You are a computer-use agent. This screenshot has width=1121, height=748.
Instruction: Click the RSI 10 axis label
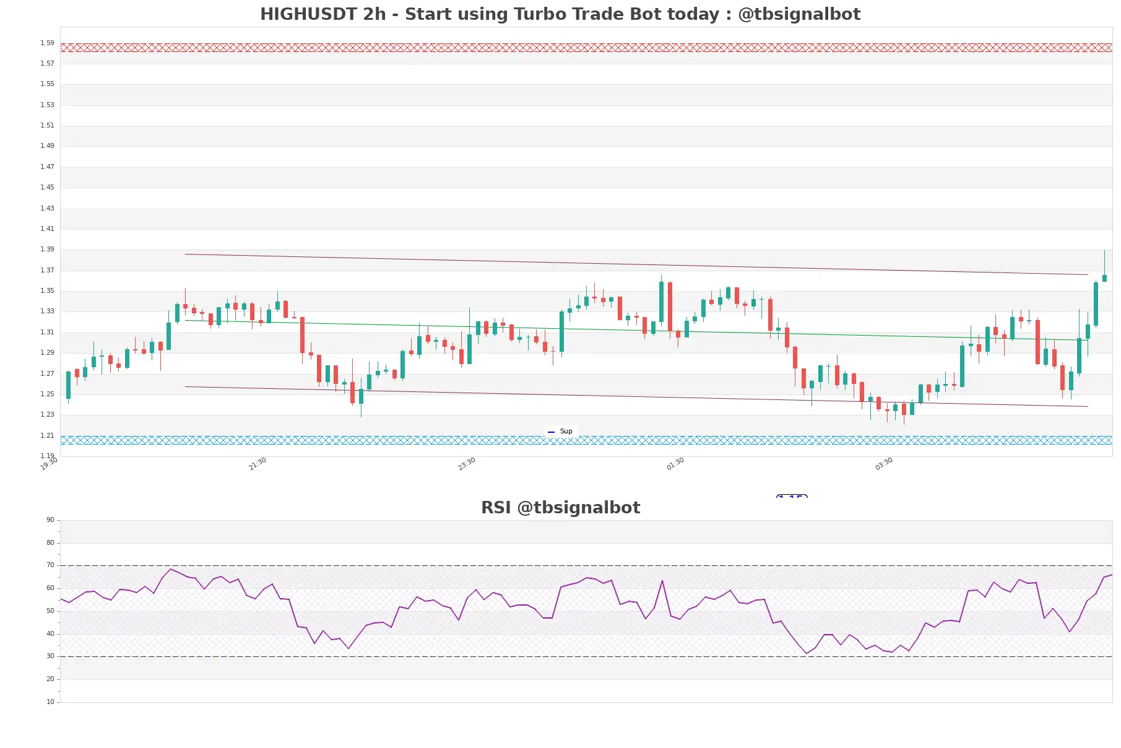point(50,702)
